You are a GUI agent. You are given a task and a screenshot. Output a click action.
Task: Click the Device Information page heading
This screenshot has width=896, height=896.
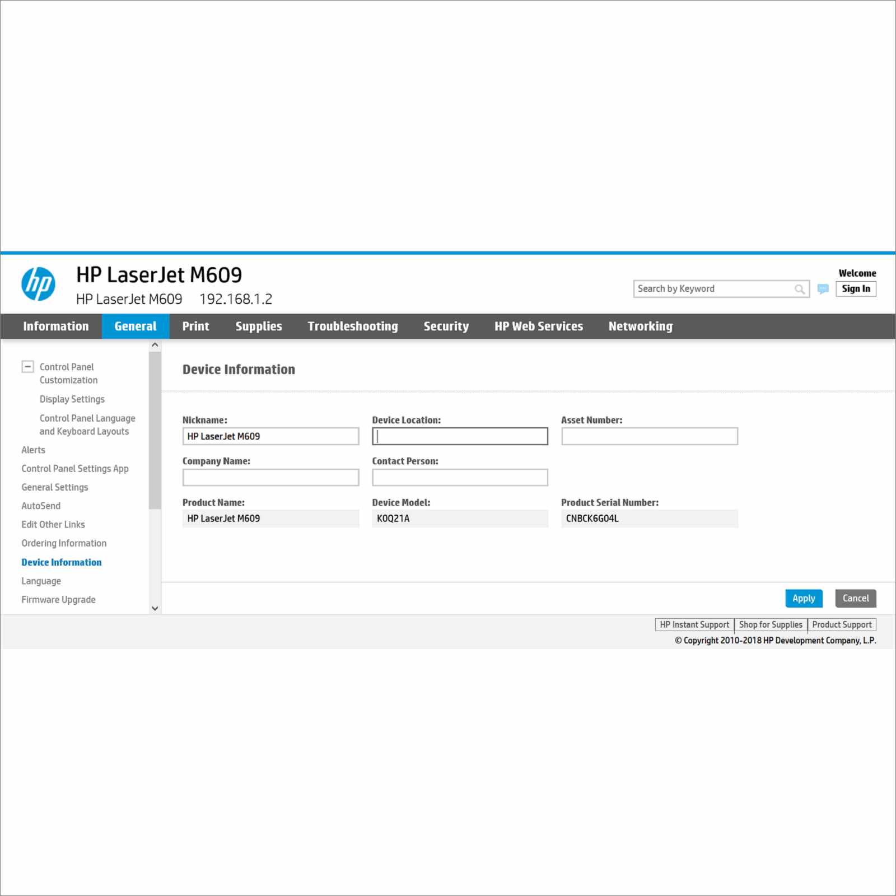pos(239,370)
